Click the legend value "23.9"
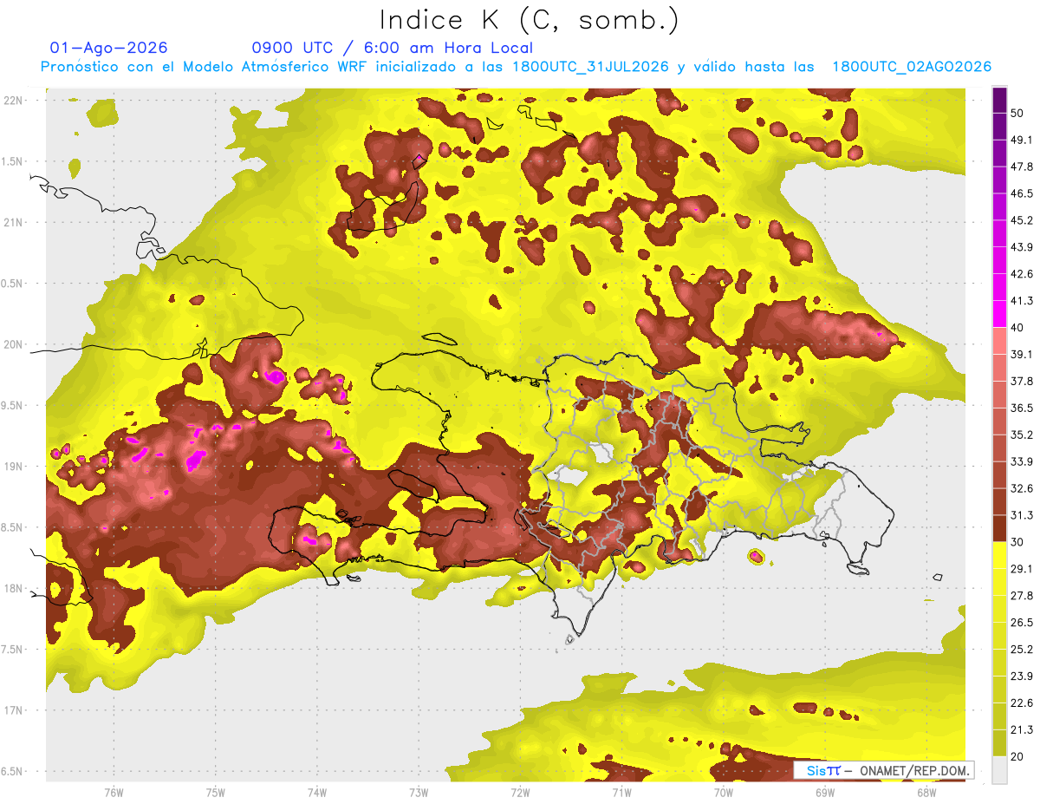 [x=1021, y=676]
